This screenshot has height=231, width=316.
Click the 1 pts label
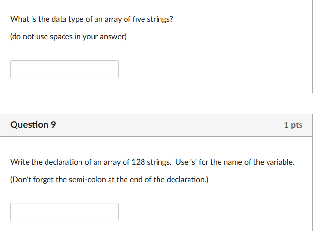(x=293, y=125)
